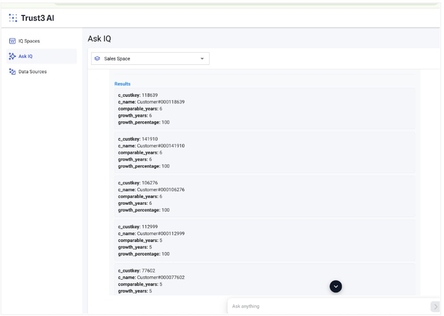Choose the result card for Customer#000112999

pyautogui.click(x=264, y=240)
